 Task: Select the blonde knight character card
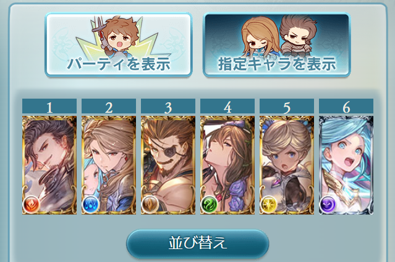point(109,165)
